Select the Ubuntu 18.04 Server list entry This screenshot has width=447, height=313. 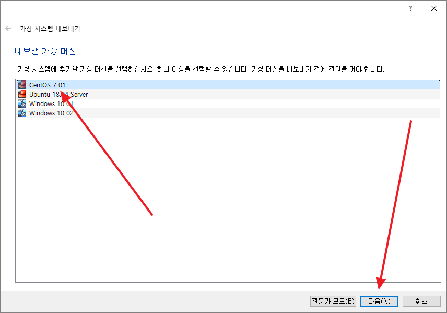(228, 94)
